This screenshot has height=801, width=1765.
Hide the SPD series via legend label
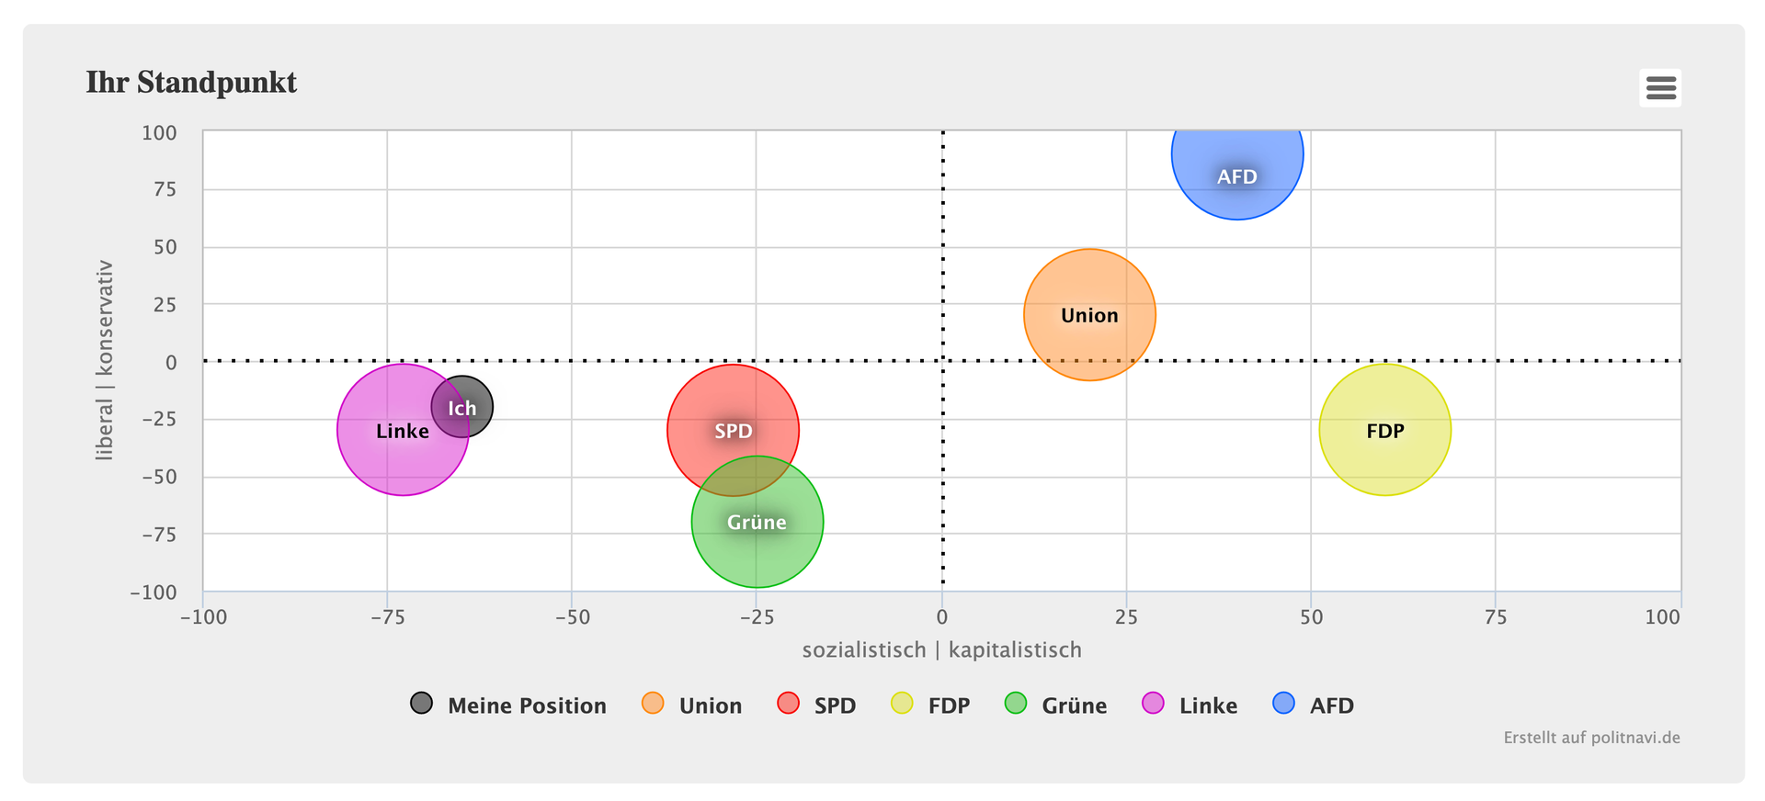(x=835, y=705)
